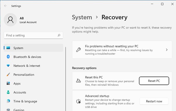
Task: Click the Reset PC button
Action: pos(154,81)
